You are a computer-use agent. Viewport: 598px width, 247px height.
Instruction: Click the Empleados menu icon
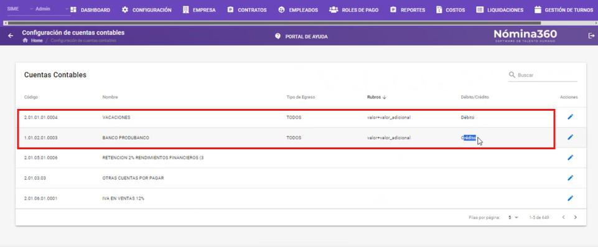(x=281, y=10)
